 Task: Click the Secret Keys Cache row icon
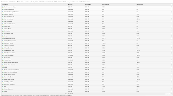3,82
